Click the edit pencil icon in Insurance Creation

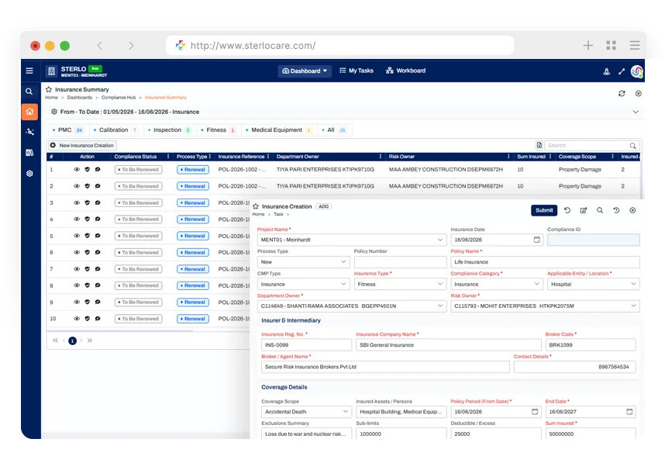(x=584, y=210)
